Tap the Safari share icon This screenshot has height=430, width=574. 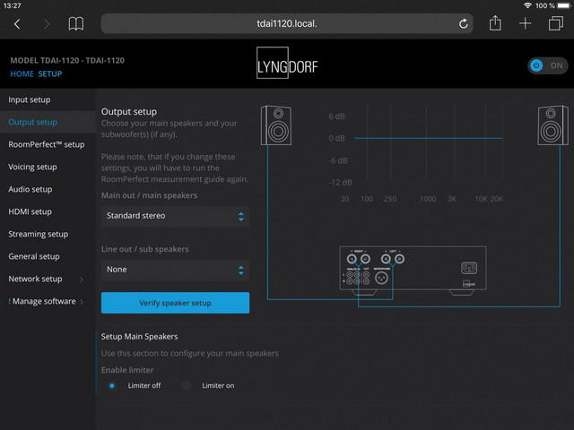click(x=495, y=23)
